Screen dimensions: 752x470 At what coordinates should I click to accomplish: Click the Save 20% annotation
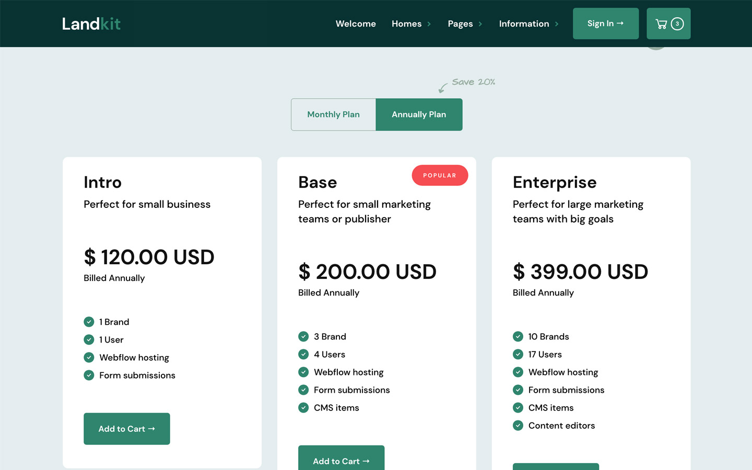(x=473, y=81)
